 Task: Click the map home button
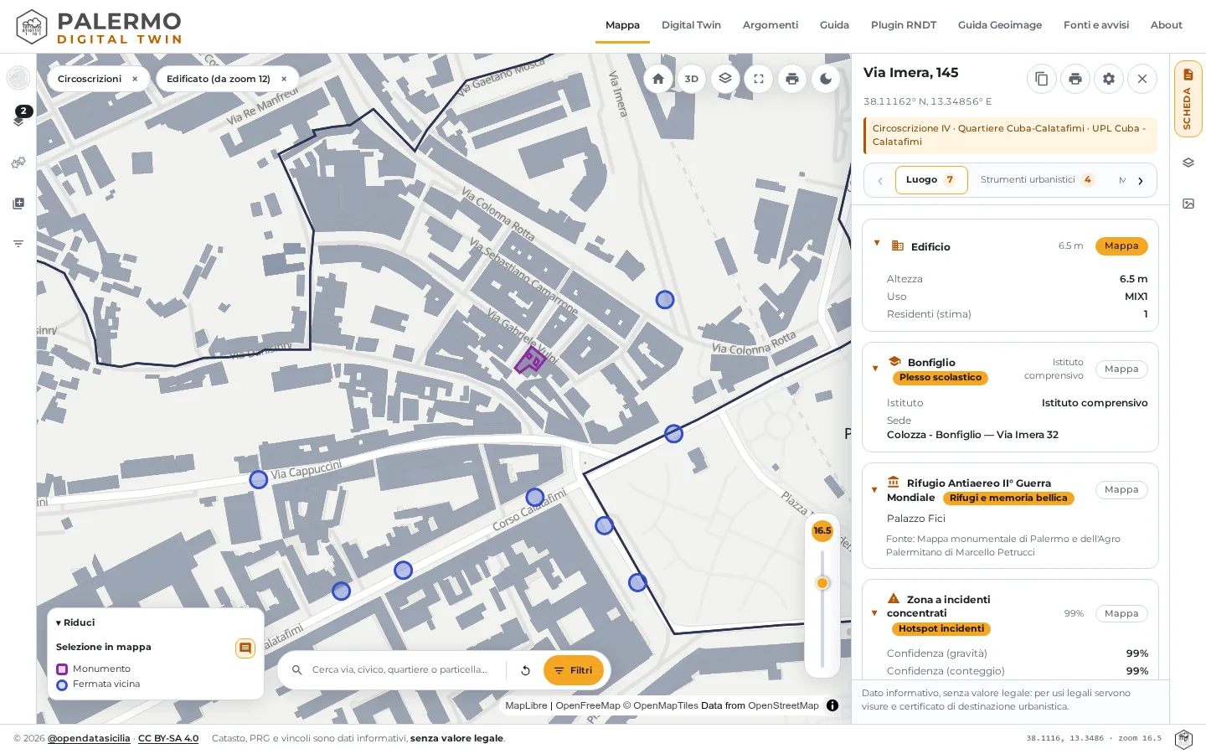(x=658, y=79)
